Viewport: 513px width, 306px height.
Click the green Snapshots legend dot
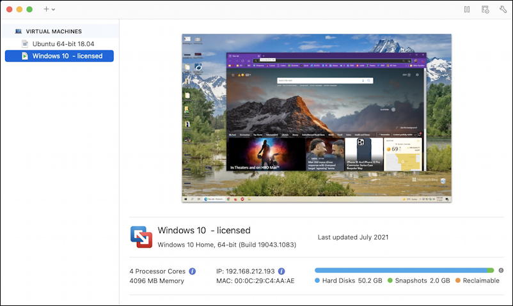pos(390,281)
